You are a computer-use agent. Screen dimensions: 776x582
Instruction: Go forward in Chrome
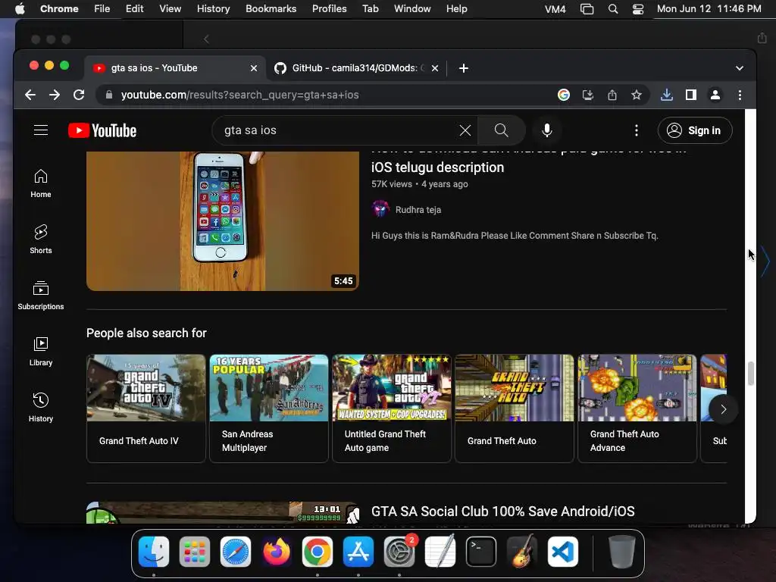point(55,95)
